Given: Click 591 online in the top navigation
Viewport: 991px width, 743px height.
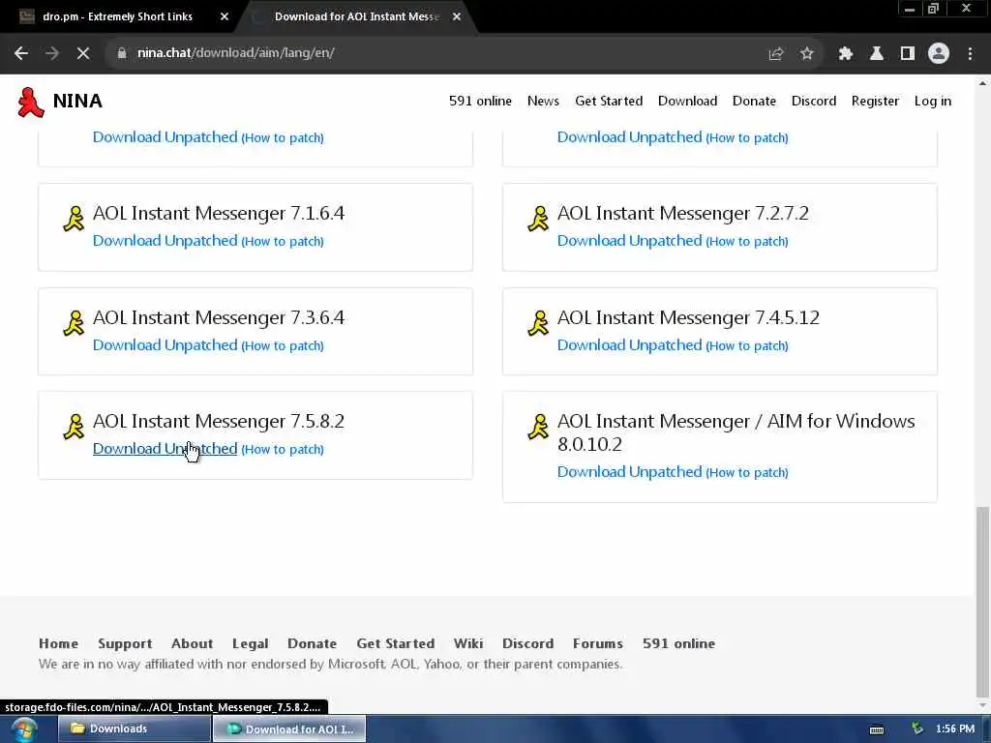Looking at the screenshot, I should pyautogui.click(x=480, y=101).
